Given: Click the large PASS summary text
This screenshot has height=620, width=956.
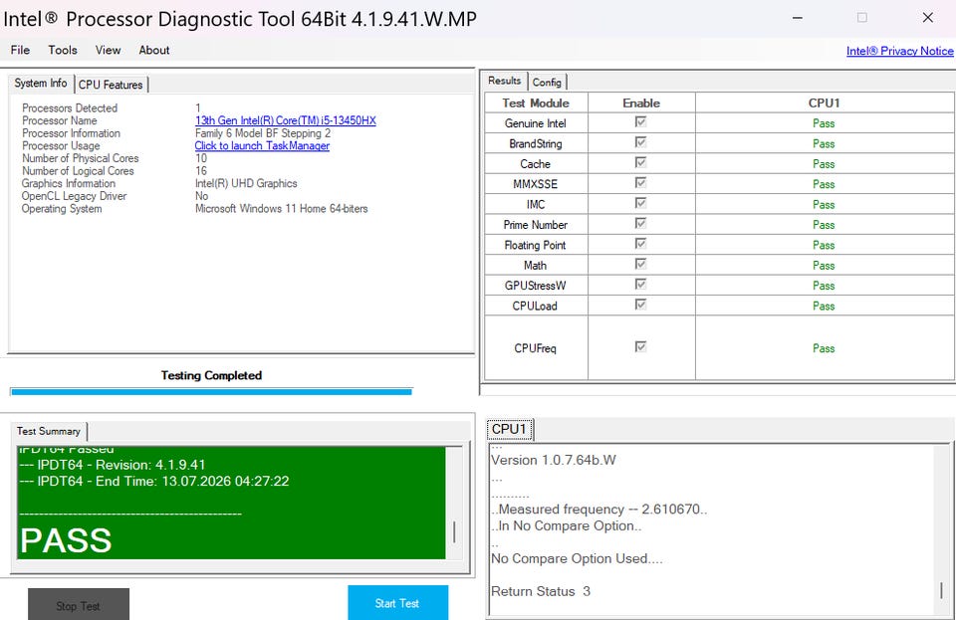Looking at the screenshot, I should pos(66,540).
